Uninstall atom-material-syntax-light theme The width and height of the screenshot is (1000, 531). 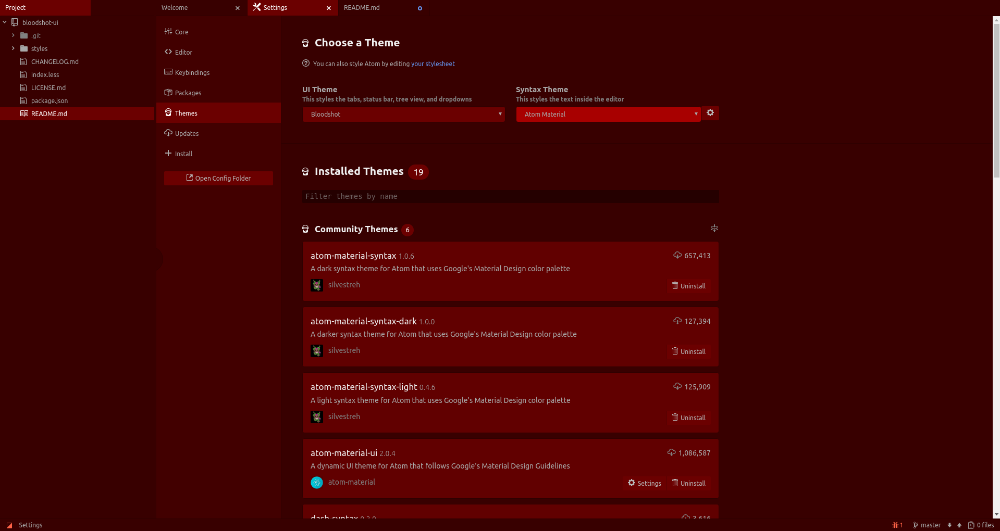pos(689,418)
